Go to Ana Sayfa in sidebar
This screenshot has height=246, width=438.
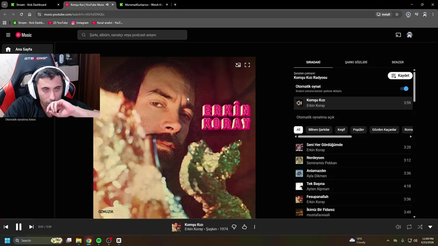point(27,49)
